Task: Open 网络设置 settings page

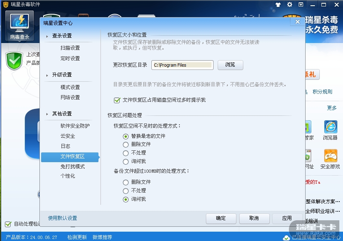Action: click(70, 97)
